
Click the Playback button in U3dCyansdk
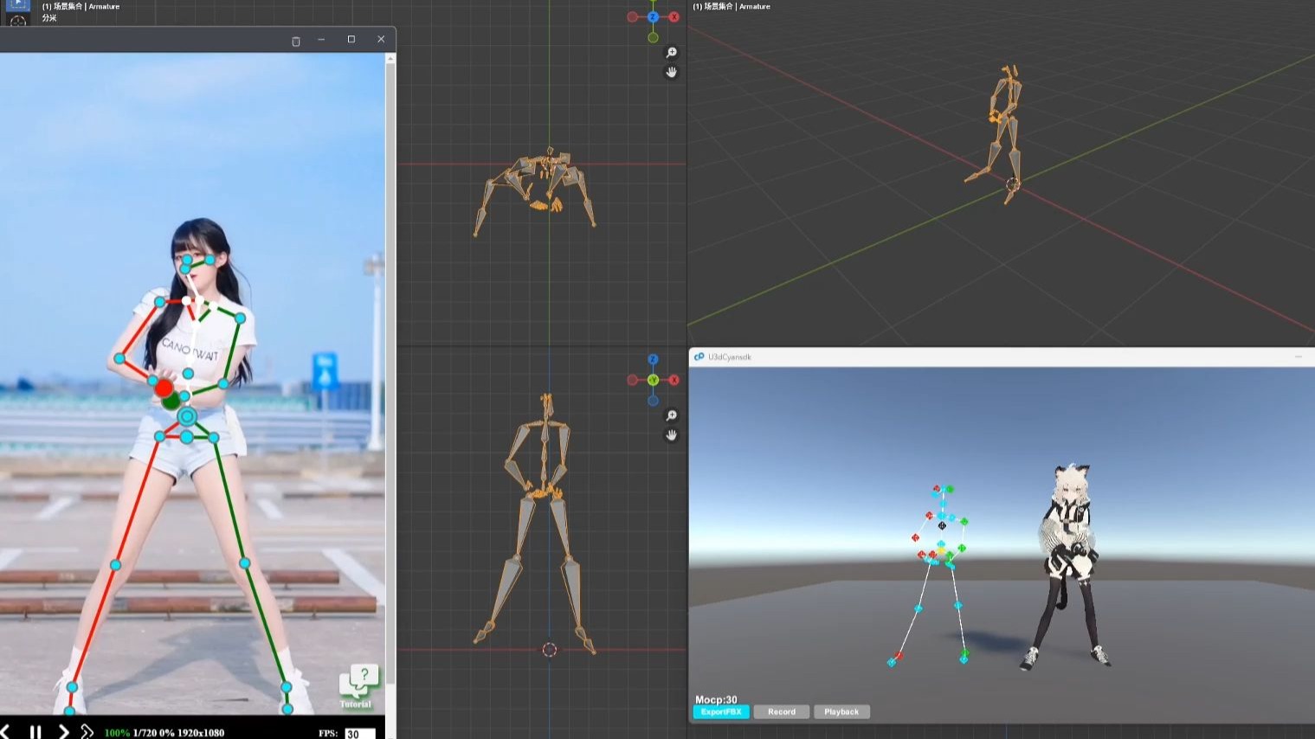click(x=841, y=712)
